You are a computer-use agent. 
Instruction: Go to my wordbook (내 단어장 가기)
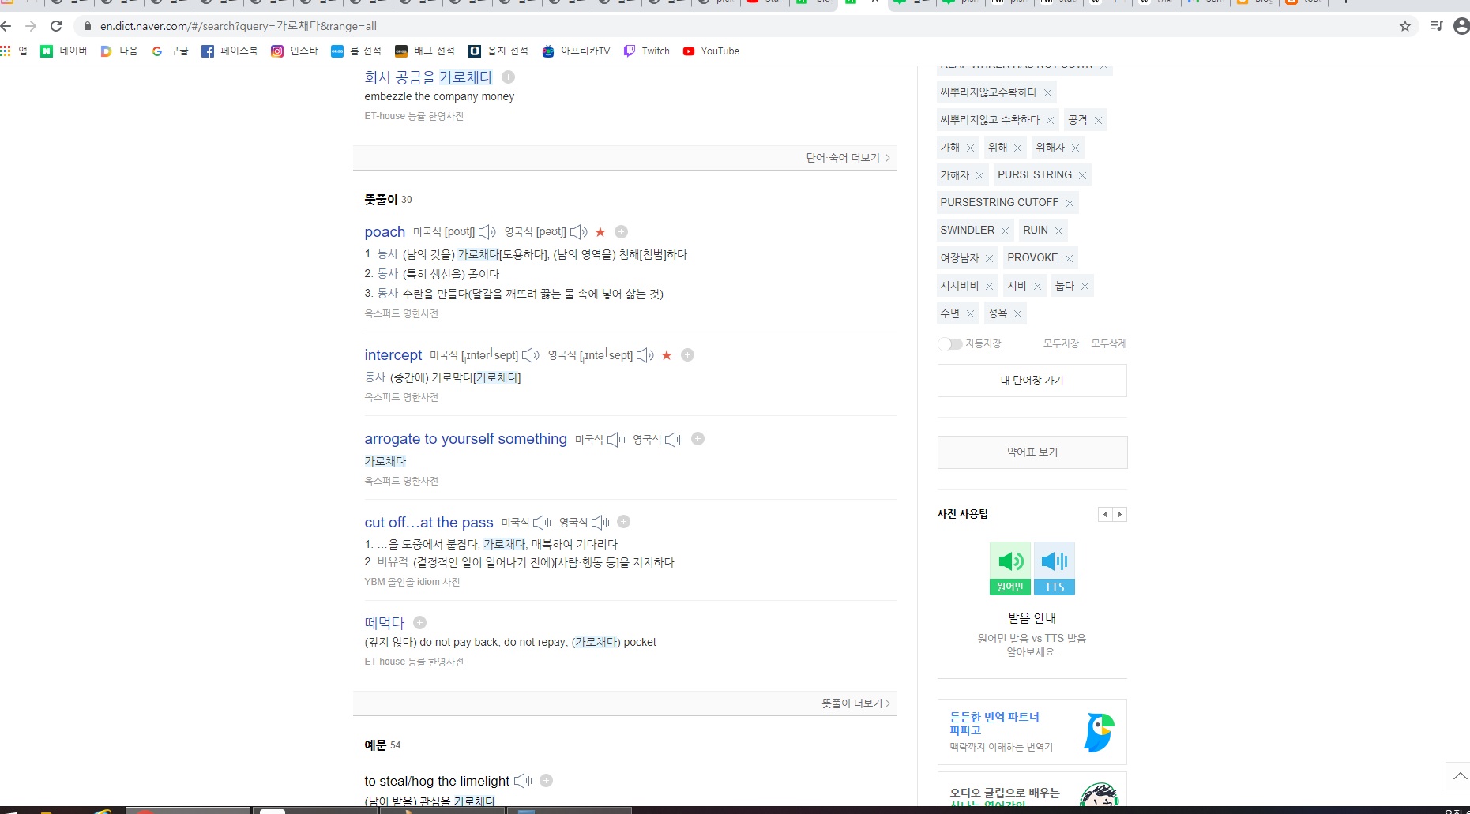1032,381
